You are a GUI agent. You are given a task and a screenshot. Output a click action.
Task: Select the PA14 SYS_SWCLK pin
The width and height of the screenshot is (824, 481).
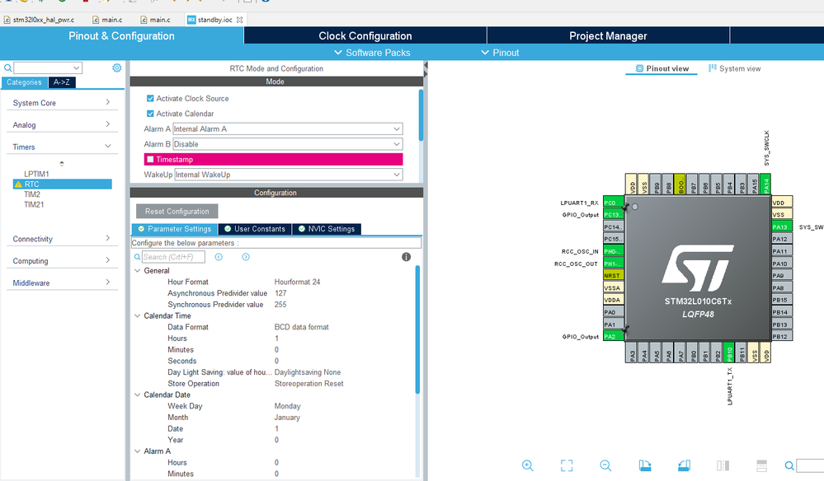[x=765, y=184]
